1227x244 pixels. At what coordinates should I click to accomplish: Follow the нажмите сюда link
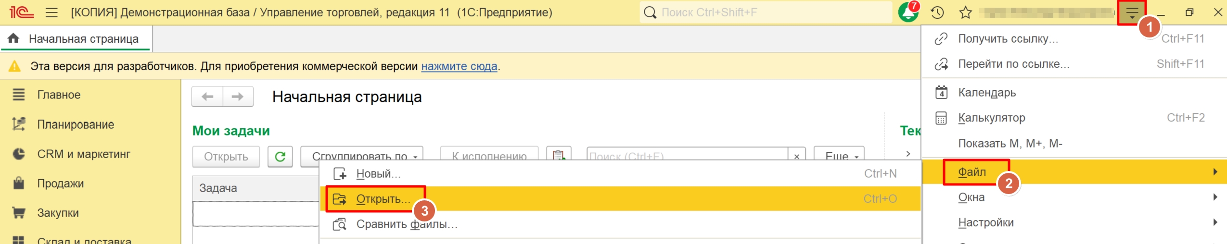[x=459, y=66]
